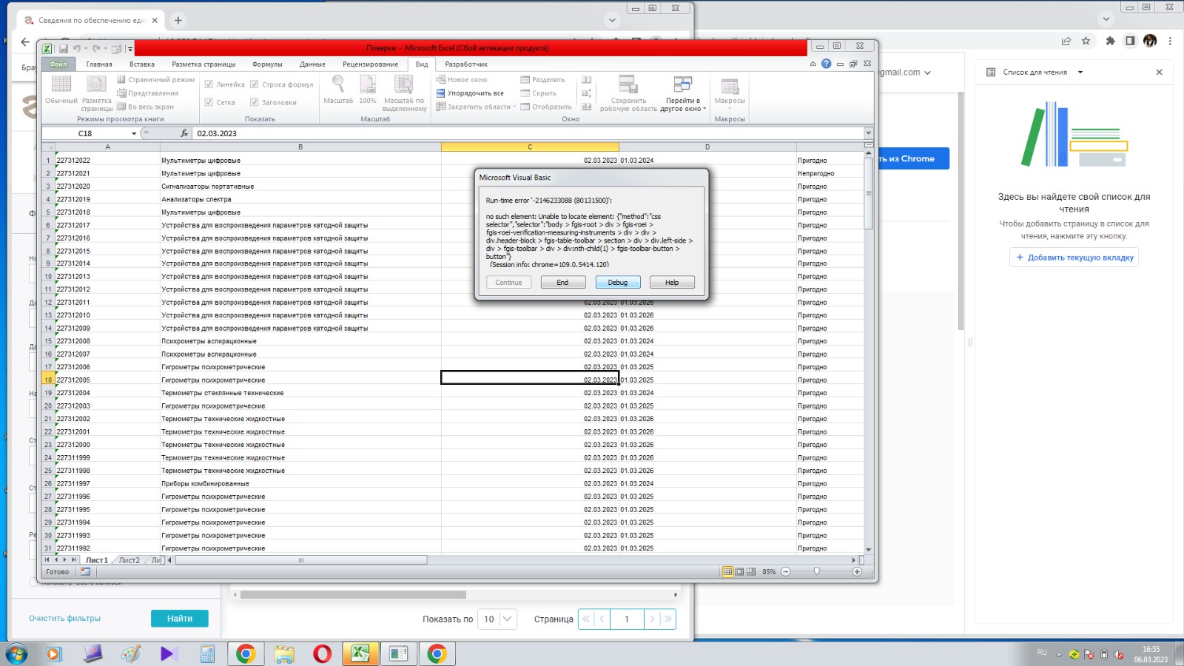1184x666 pixels.
Task: Click the Новое окно icon
Action: click(441, 80)
